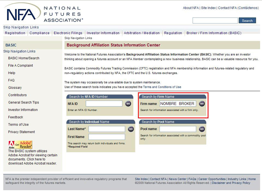The height and width of the screenshot is (194, 262).
Task: Open File A Complaint in the sidebar
Action: click(x=21, y=66)
